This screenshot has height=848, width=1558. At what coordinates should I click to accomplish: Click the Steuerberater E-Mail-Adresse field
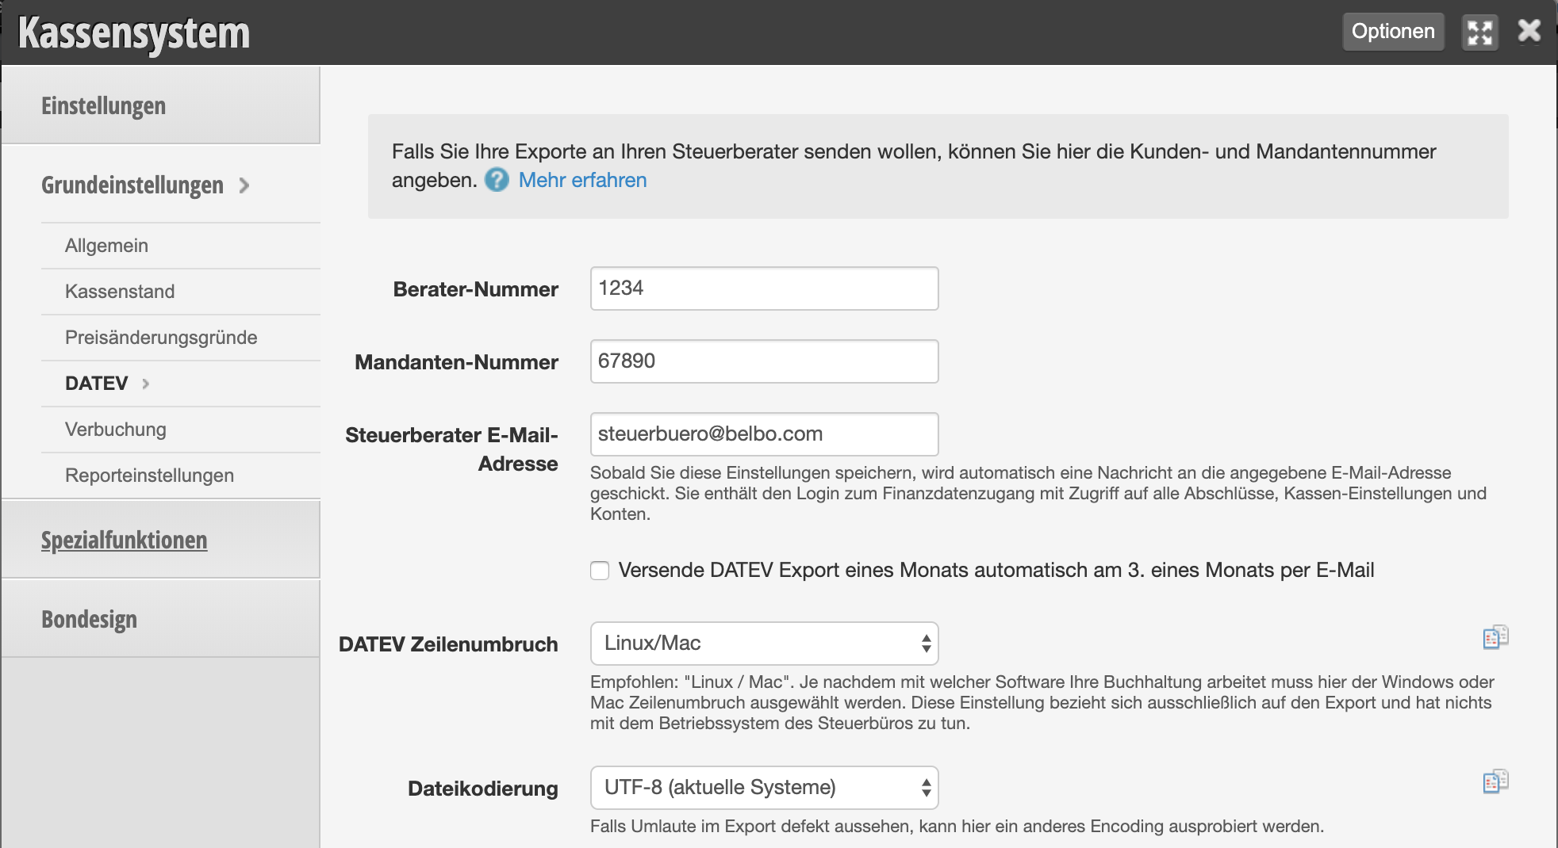click(x=764, y=434)
